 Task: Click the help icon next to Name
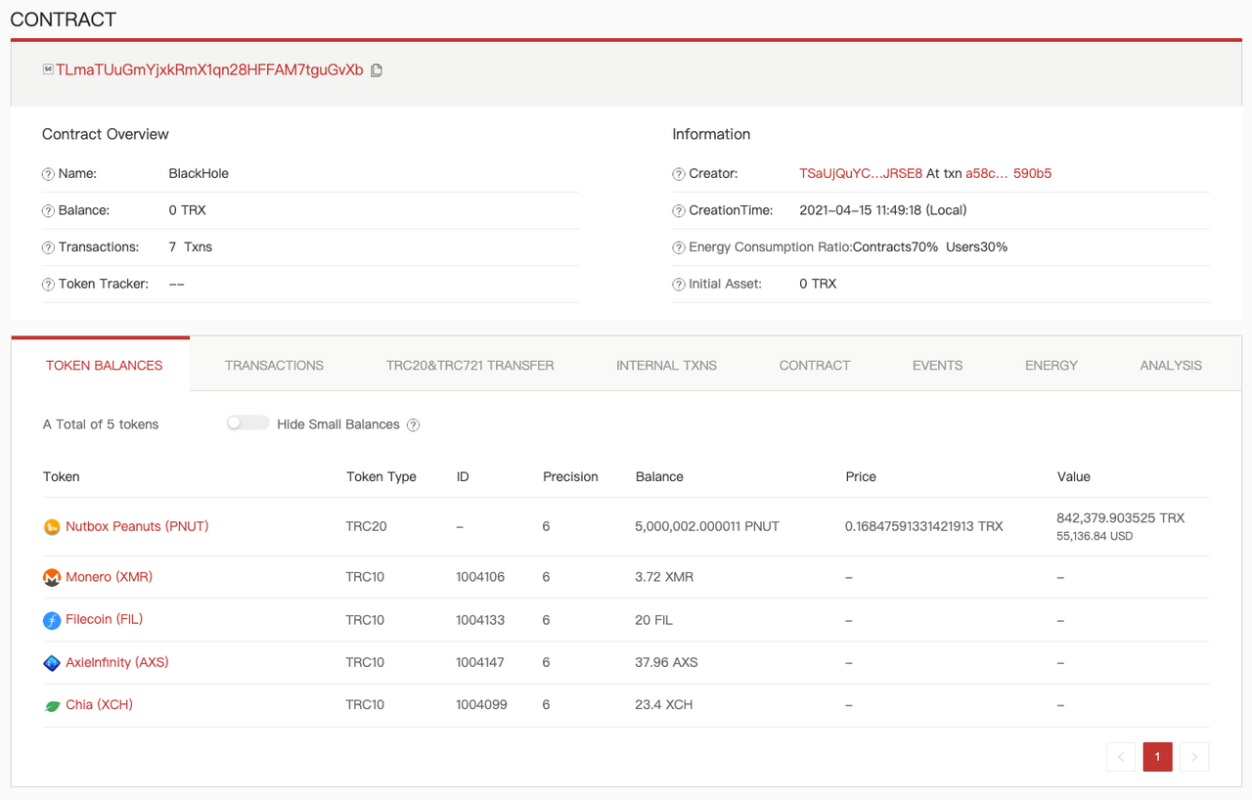click(48, 174)
